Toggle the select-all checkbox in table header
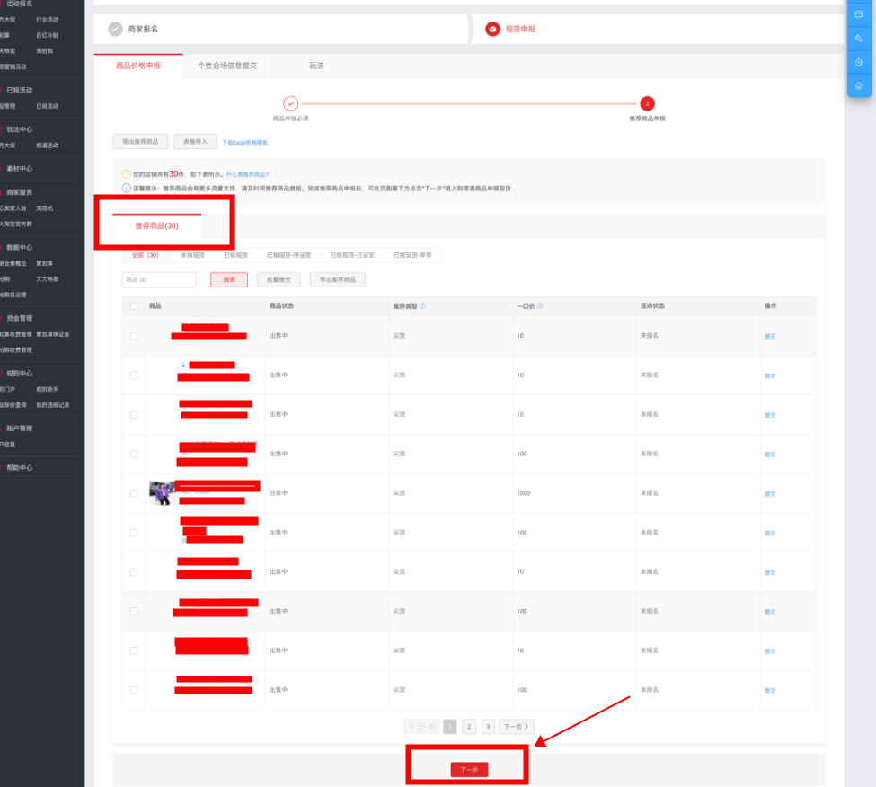This screenshot has height=787, width=876. tap(134, 306)
